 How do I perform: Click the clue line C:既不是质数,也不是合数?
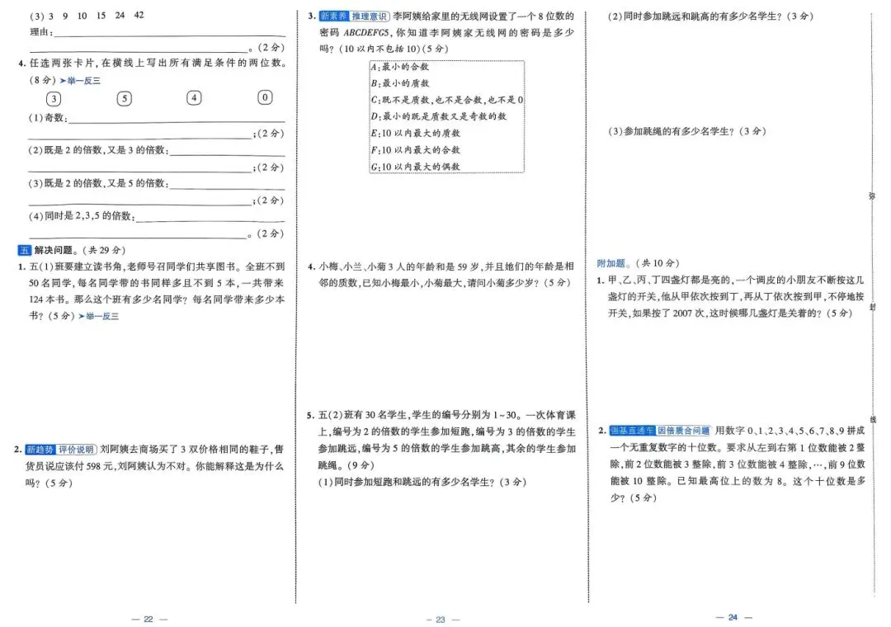click(446, 100)
